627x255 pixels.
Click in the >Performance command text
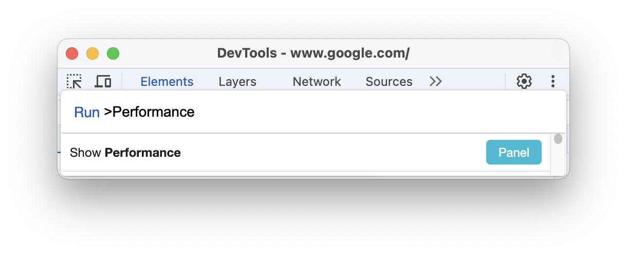[x=149, y=112]
